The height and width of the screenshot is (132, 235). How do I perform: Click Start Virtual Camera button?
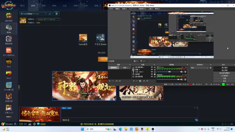coord(224,73)
